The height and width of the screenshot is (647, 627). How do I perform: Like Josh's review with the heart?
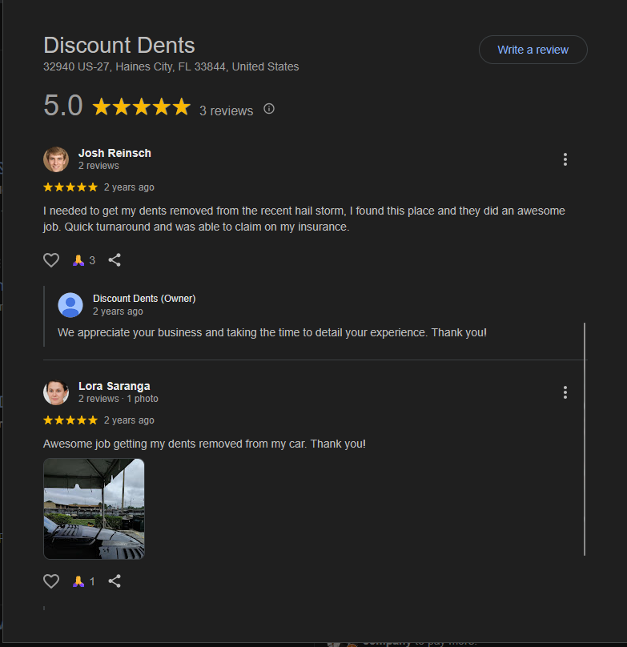(51, 259)
